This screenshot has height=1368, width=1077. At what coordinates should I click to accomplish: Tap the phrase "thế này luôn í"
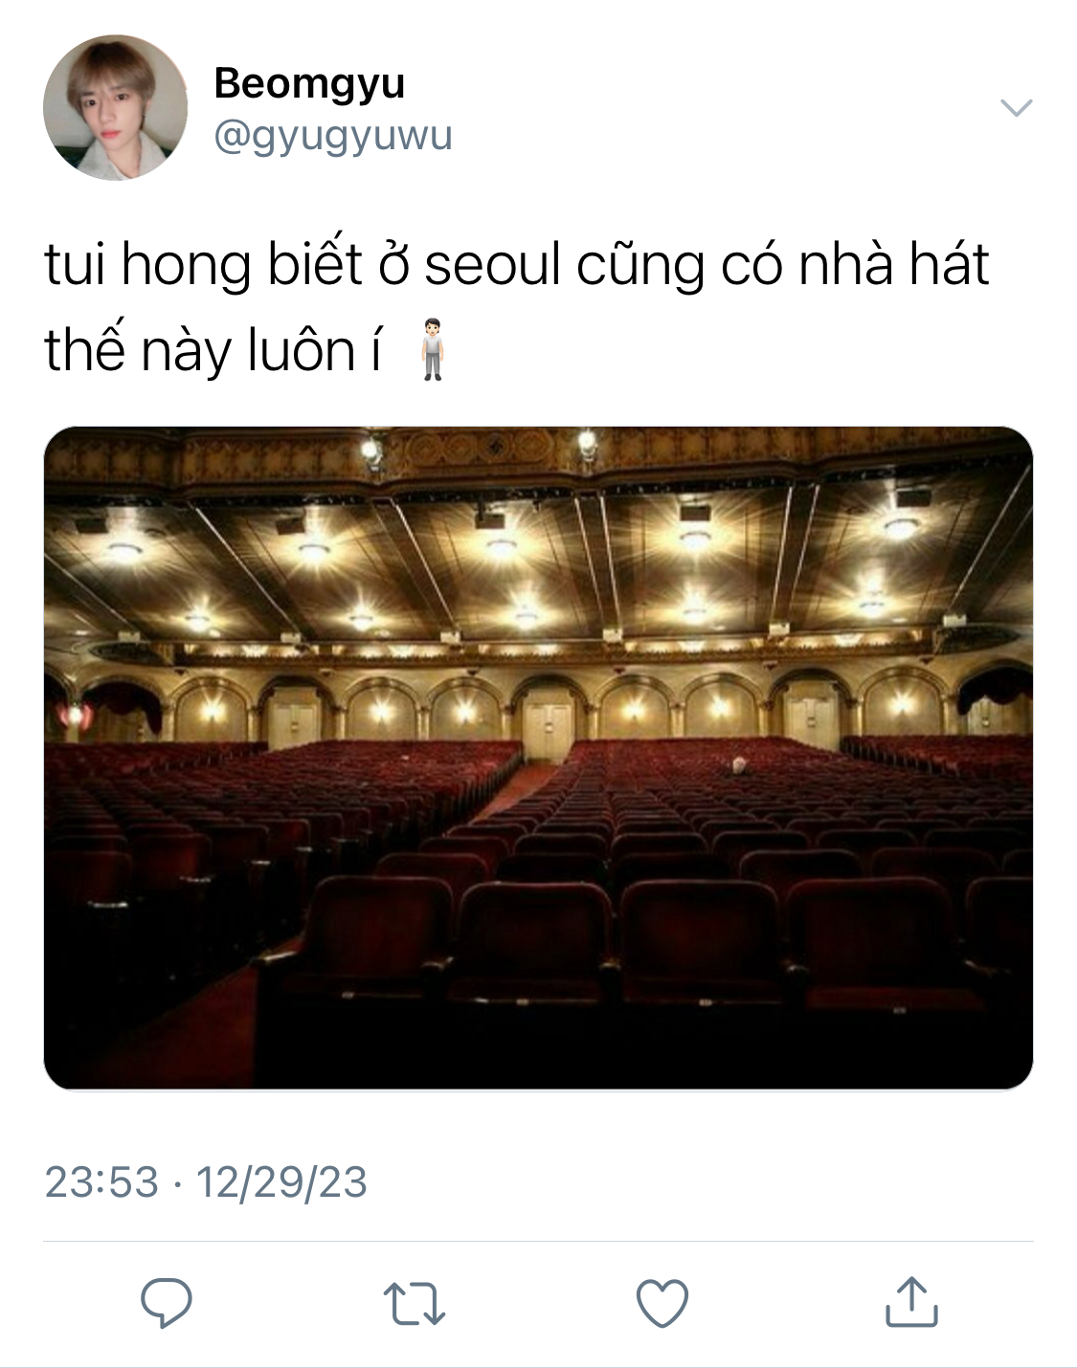pos(213,351)
